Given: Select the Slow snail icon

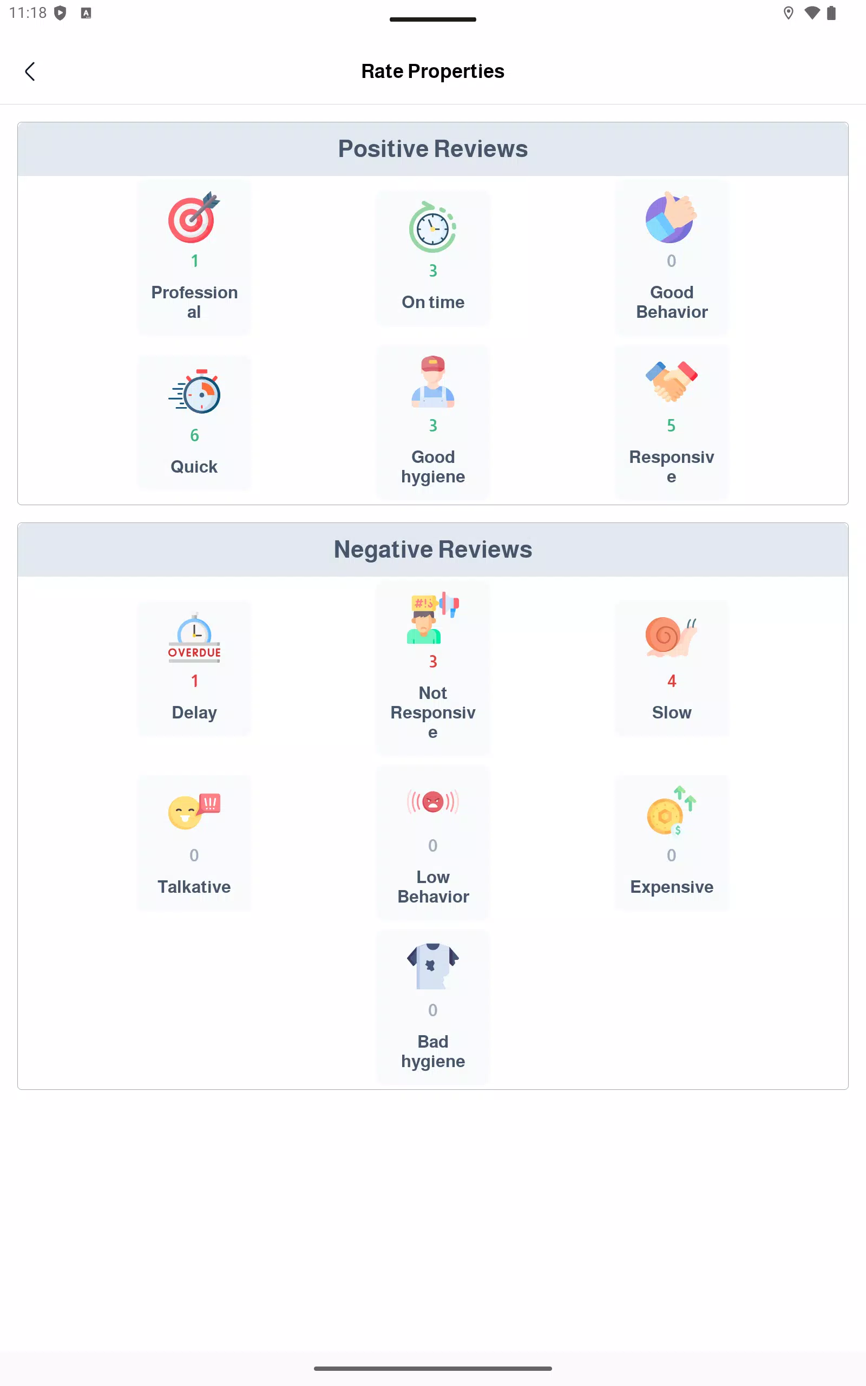Looking at the screenshot, I should point(671,637).
